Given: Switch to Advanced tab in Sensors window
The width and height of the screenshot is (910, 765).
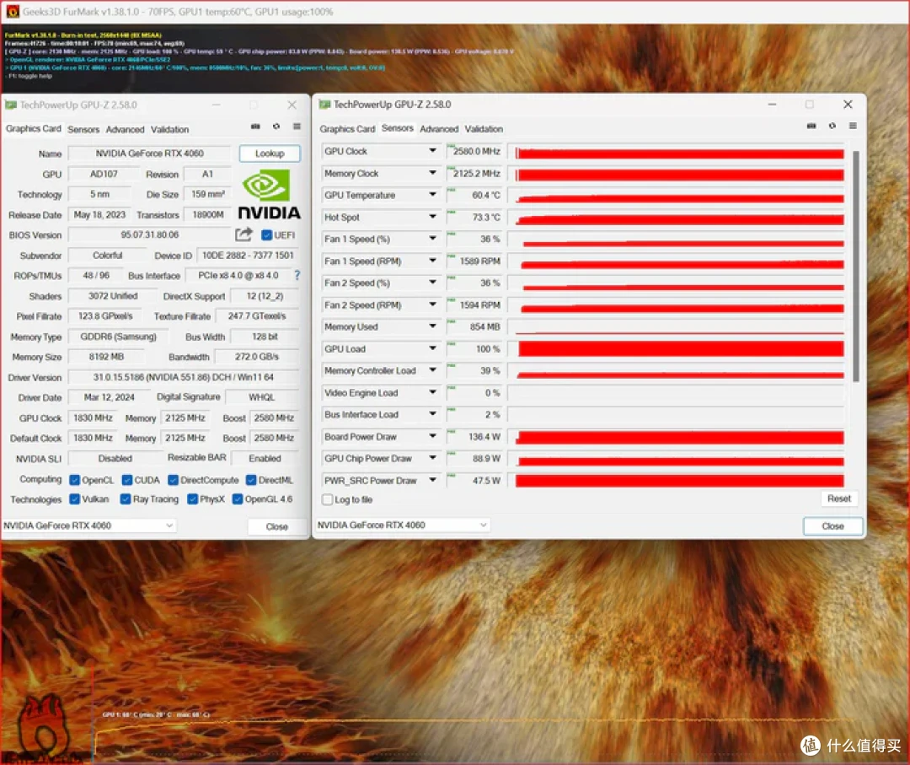Looking at the screenshot, I should click(x=439, y=129).
